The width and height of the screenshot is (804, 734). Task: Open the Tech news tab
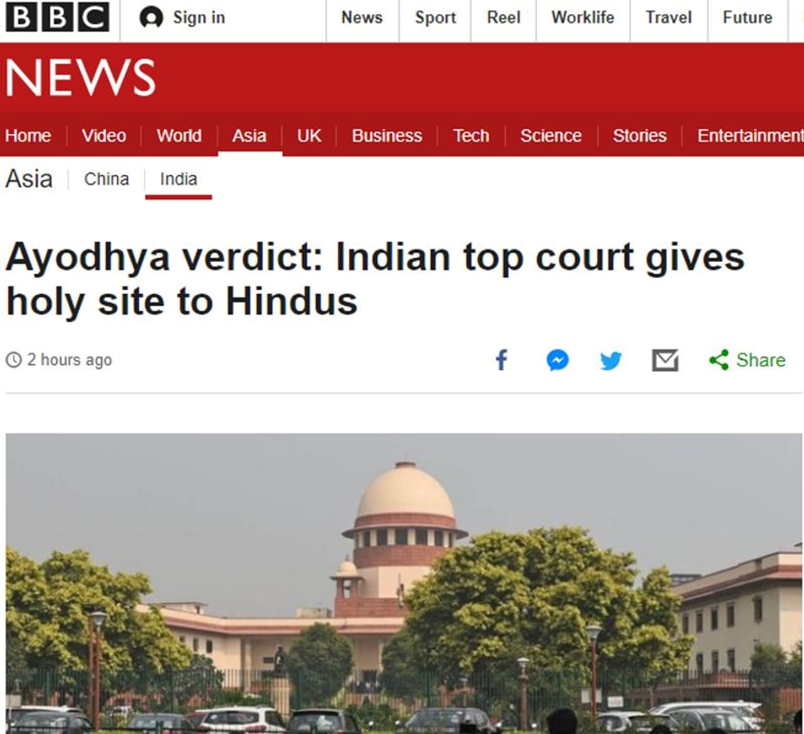click(x=471, y=136)
